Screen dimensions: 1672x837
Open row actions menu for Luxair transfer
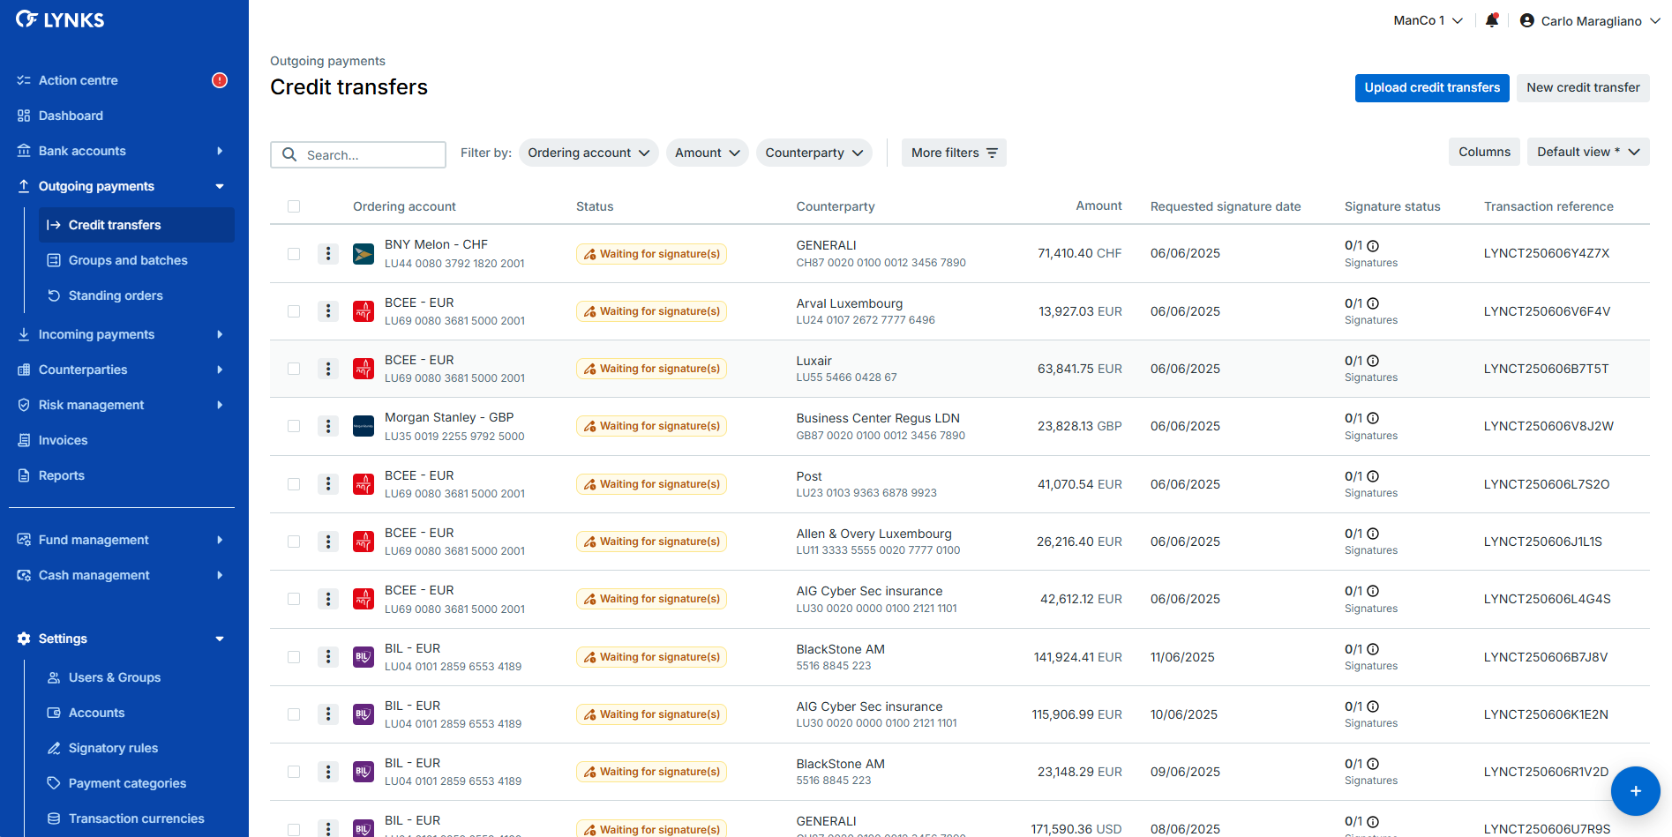tap(328, 369)
